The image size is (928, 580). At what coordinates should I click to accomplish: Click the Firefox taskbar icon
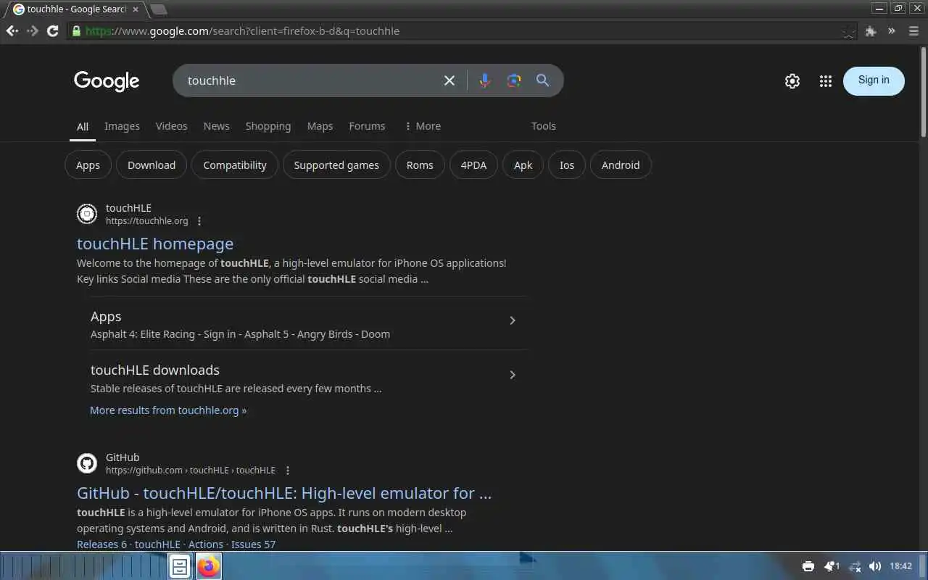[x=209, y=566]
